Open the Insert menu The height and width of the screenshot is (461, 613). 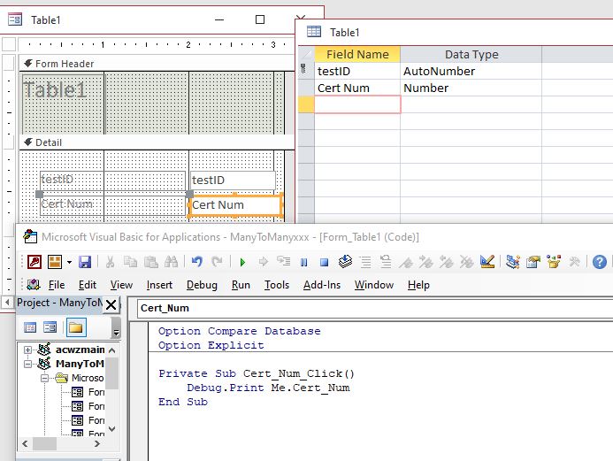159,285
